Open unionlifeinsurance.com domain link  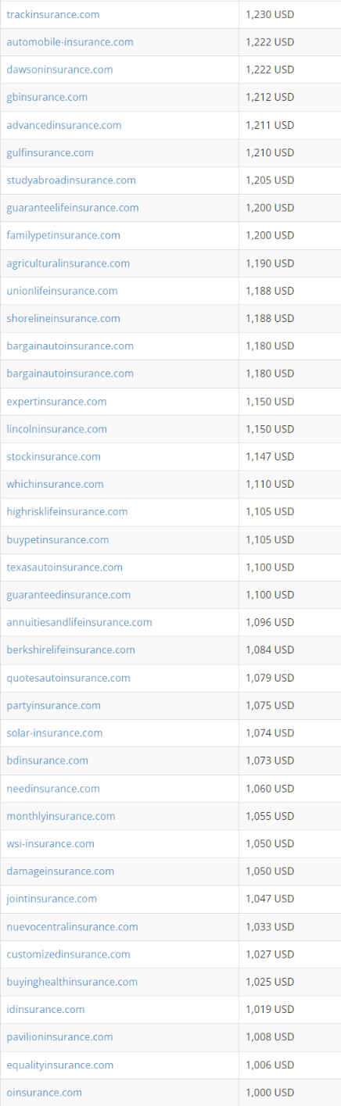[62, 291]
